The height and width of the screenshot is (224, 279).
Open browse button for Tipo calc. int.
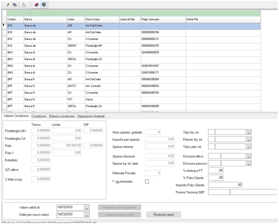[x=248, y=146]
